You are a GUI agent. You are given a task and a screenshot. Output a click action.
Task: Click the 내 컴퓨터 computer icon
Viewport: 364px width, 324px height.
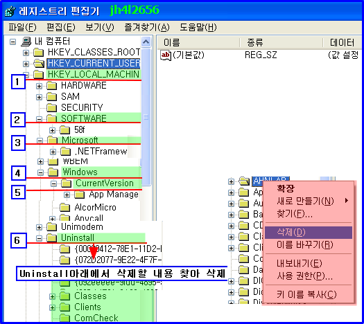[26, 42]
